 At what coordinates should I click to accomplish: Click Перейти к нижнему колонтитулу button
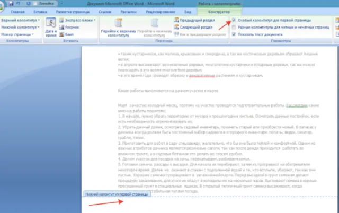coord(154,28)
